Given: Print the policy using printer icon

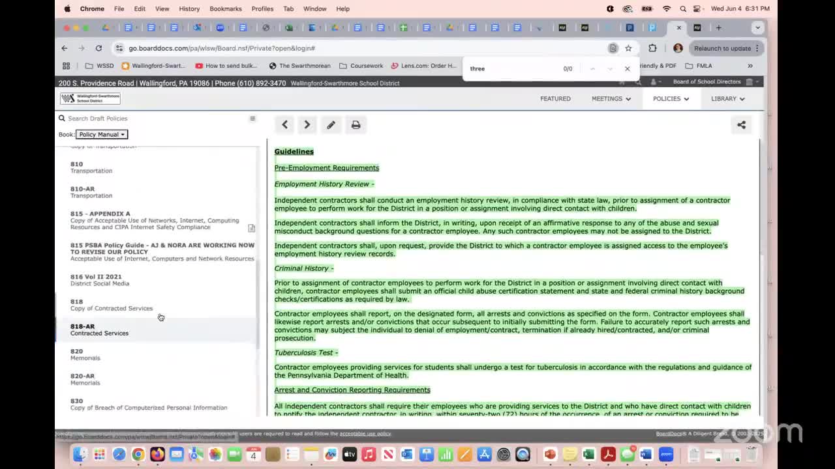Looking at the screenshot, I should 356,124.
